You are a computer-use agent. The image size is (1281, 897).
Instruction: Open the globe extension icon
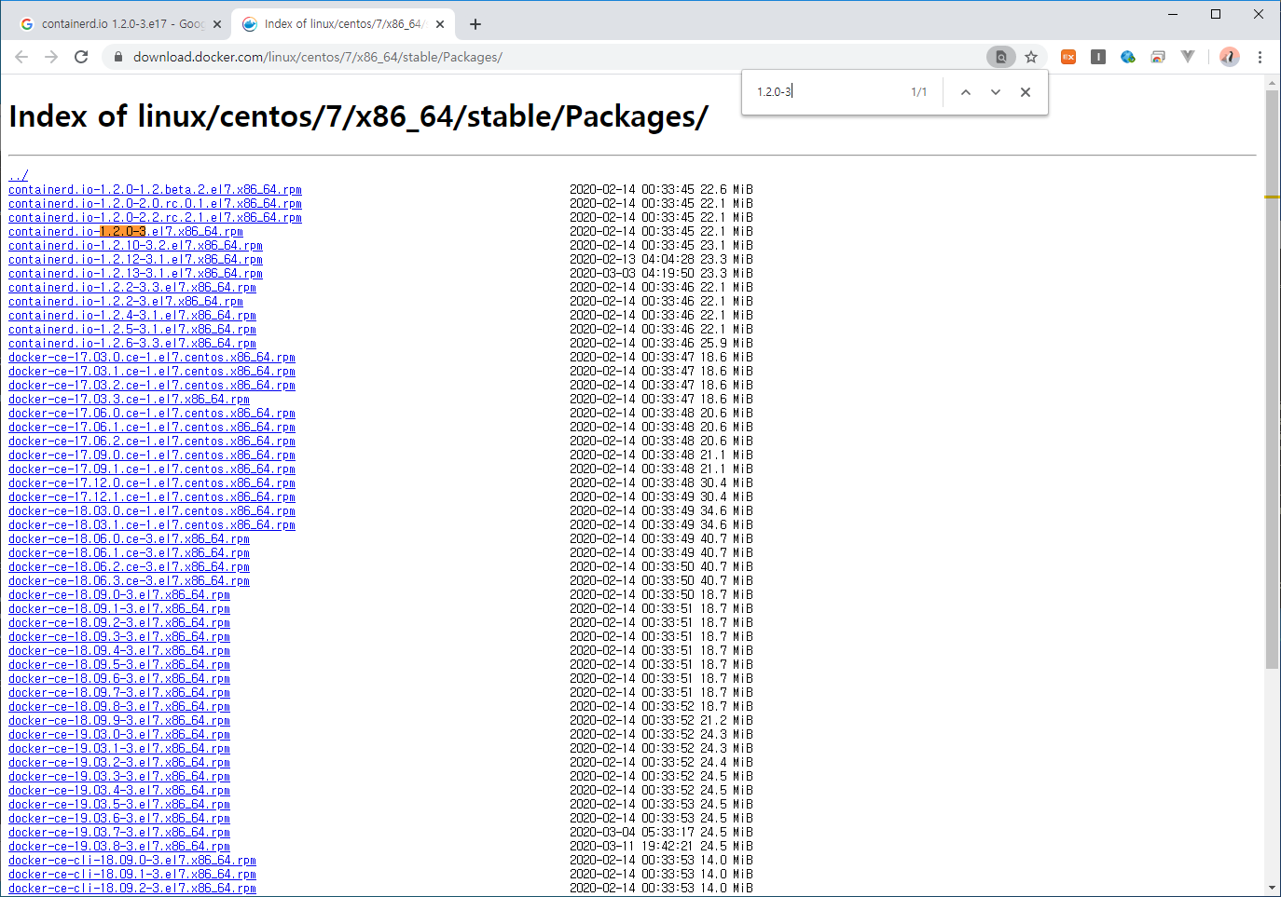click(x=1128, y=57)
